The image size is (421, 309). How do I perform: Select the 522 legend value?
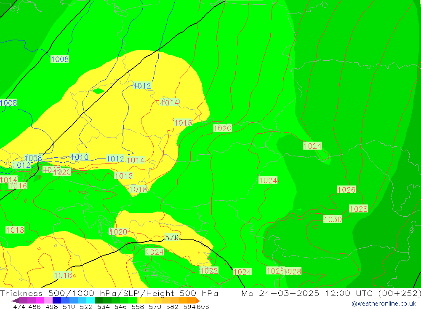(85, 306)
